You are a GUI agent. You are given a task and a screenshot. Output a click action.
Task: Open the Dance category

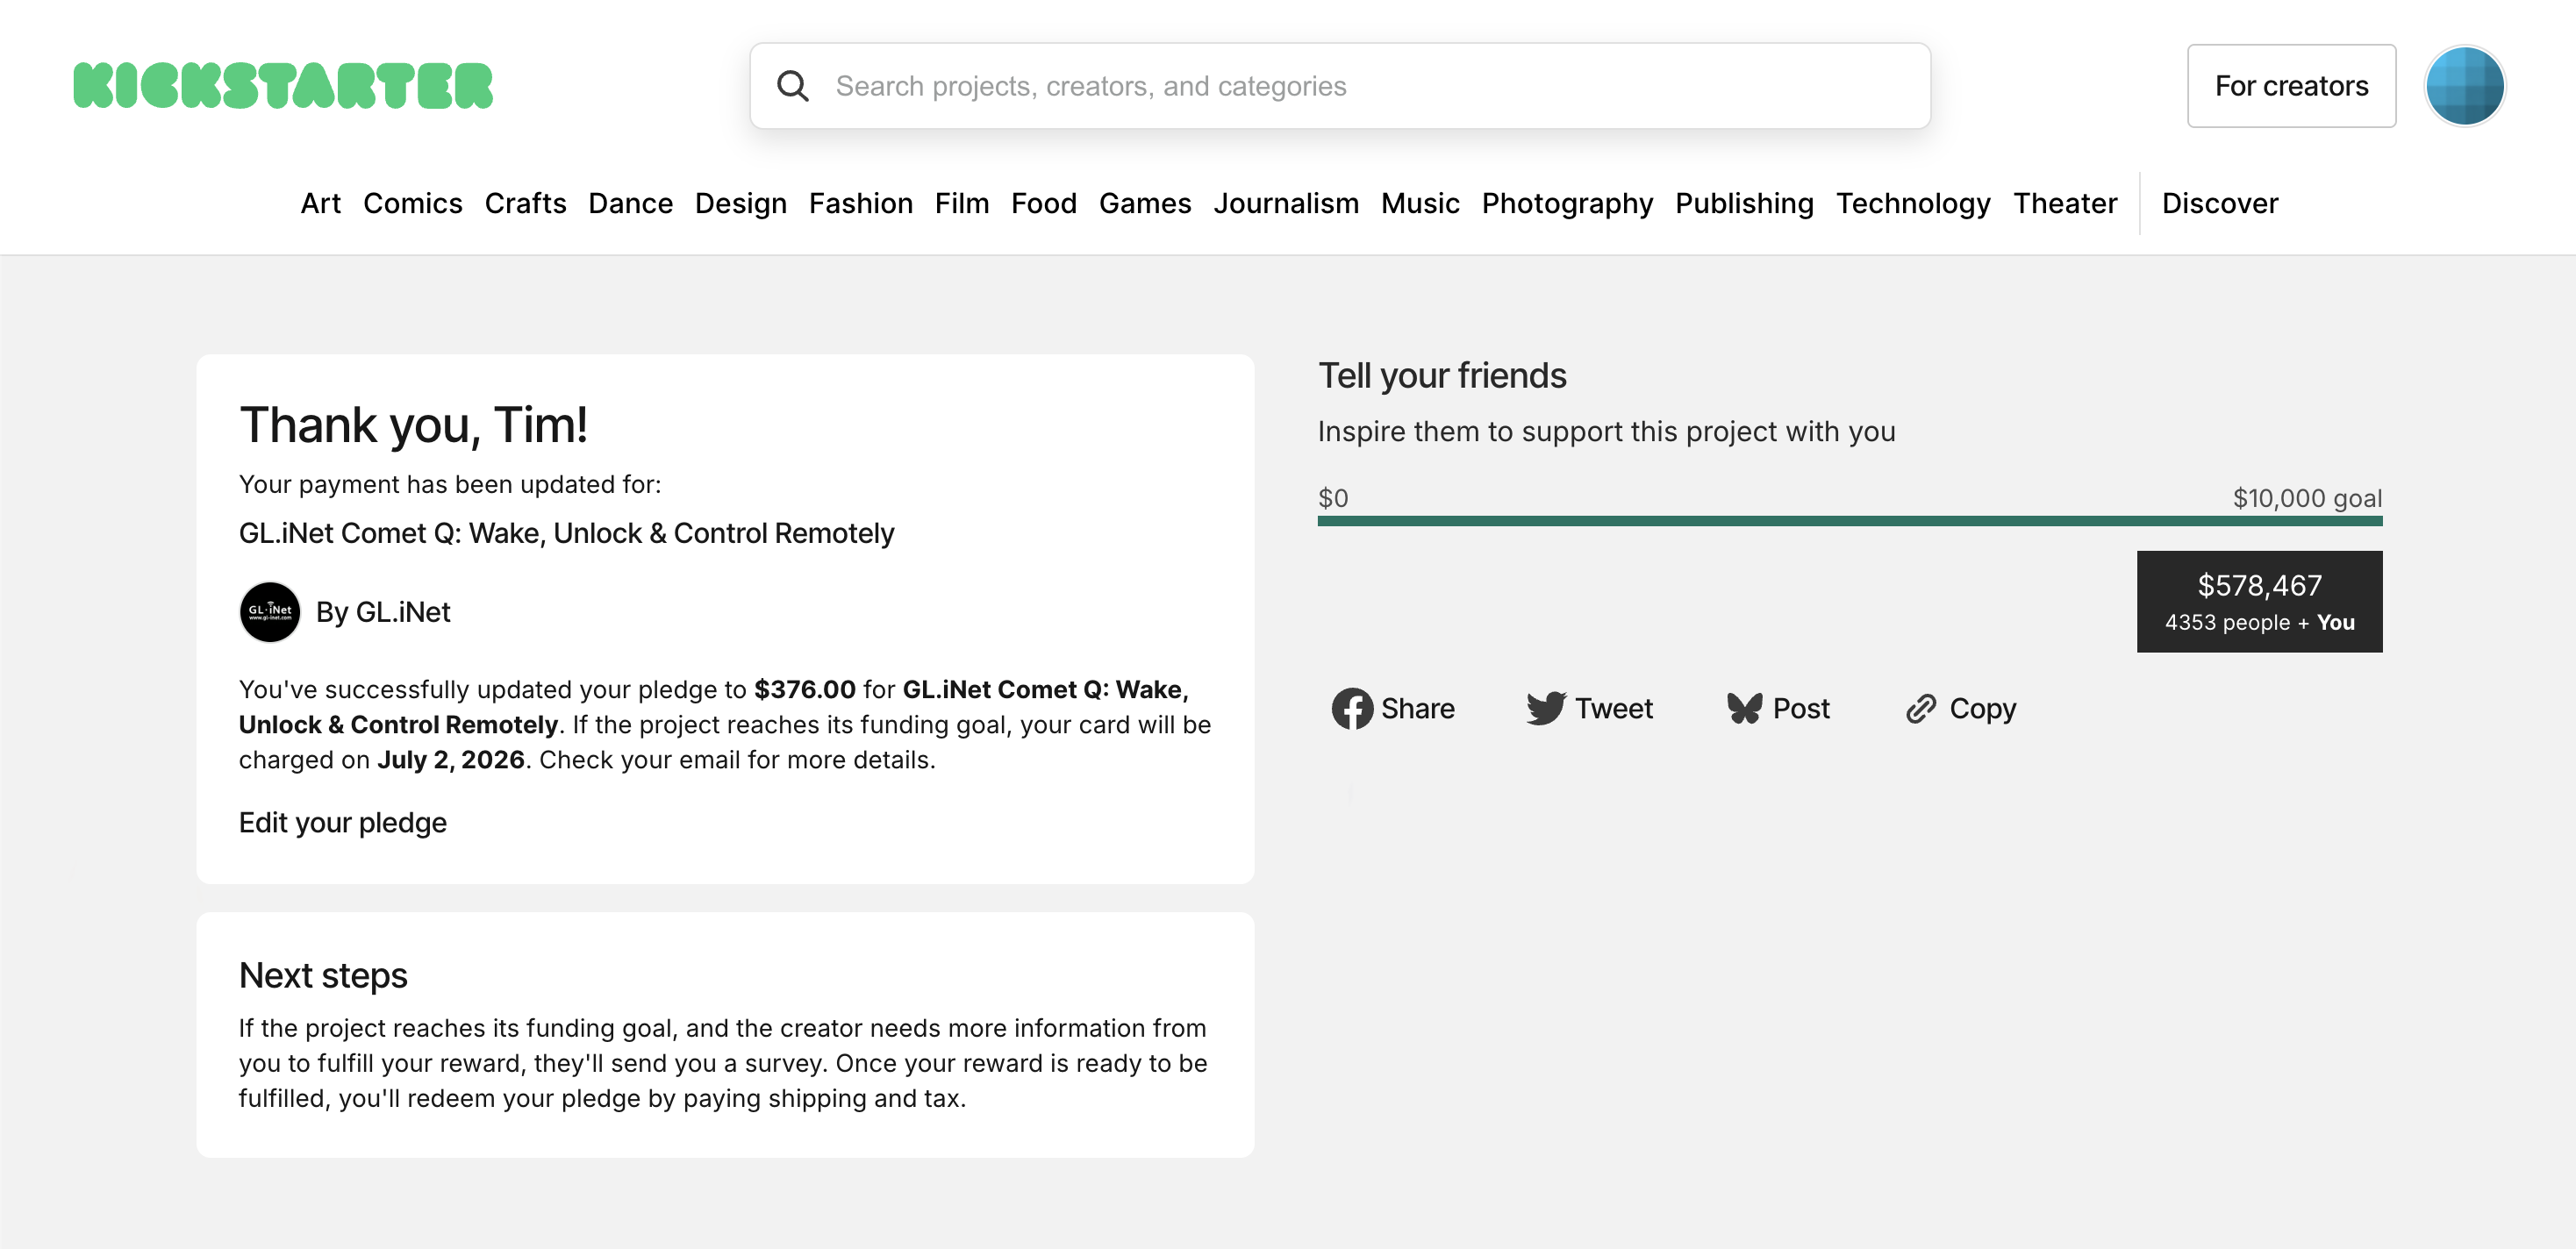click(631, 204)
